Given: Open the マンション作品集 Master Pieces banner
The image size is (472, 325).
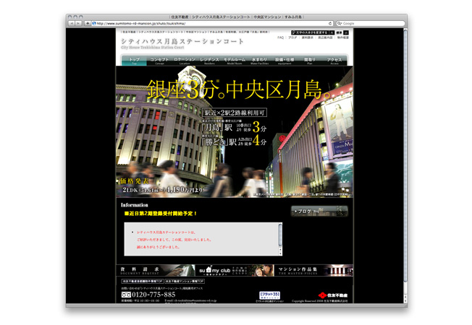Looking at the screenshot, I should tap(303, 271).
